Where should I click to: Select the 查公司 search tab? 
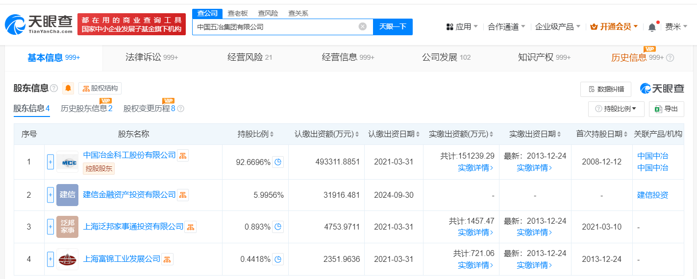207,13
